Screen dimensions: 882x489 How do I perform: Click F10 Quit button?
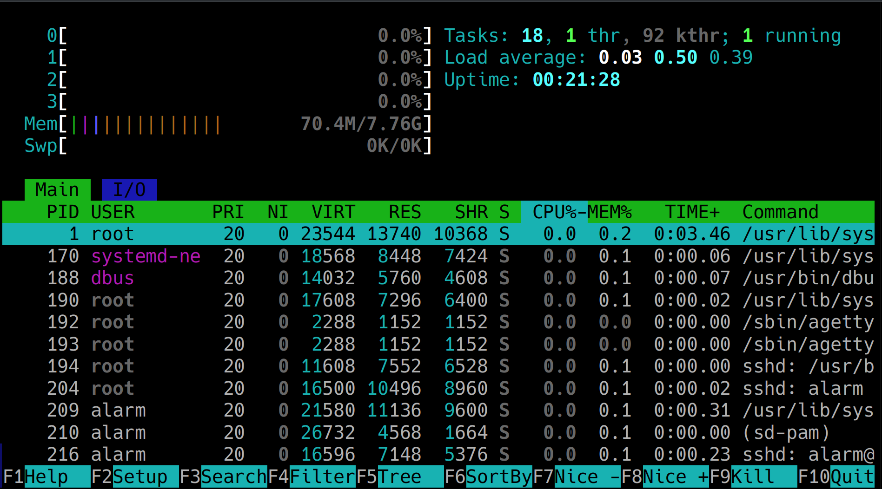tap(836, 477)
